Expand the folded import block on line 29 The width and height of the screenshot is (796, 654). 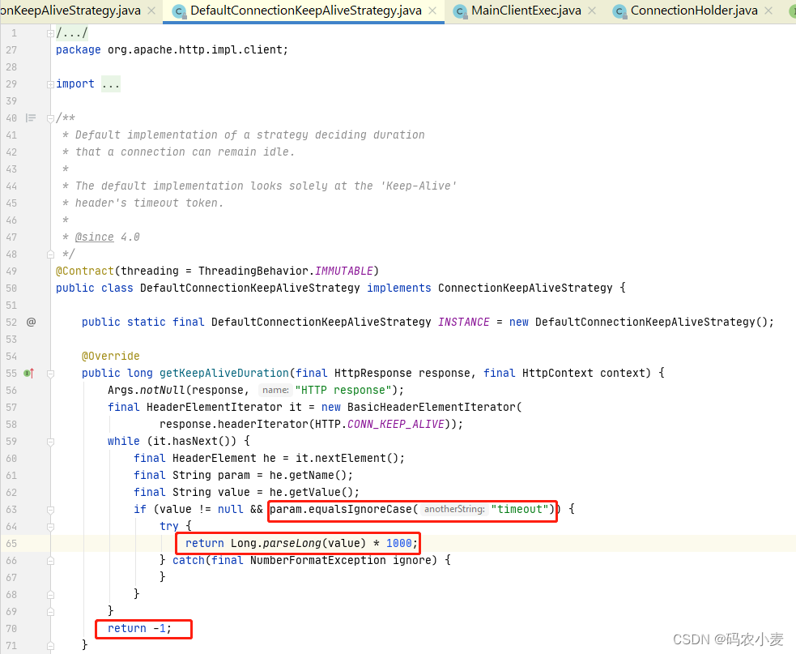(50, 84)
